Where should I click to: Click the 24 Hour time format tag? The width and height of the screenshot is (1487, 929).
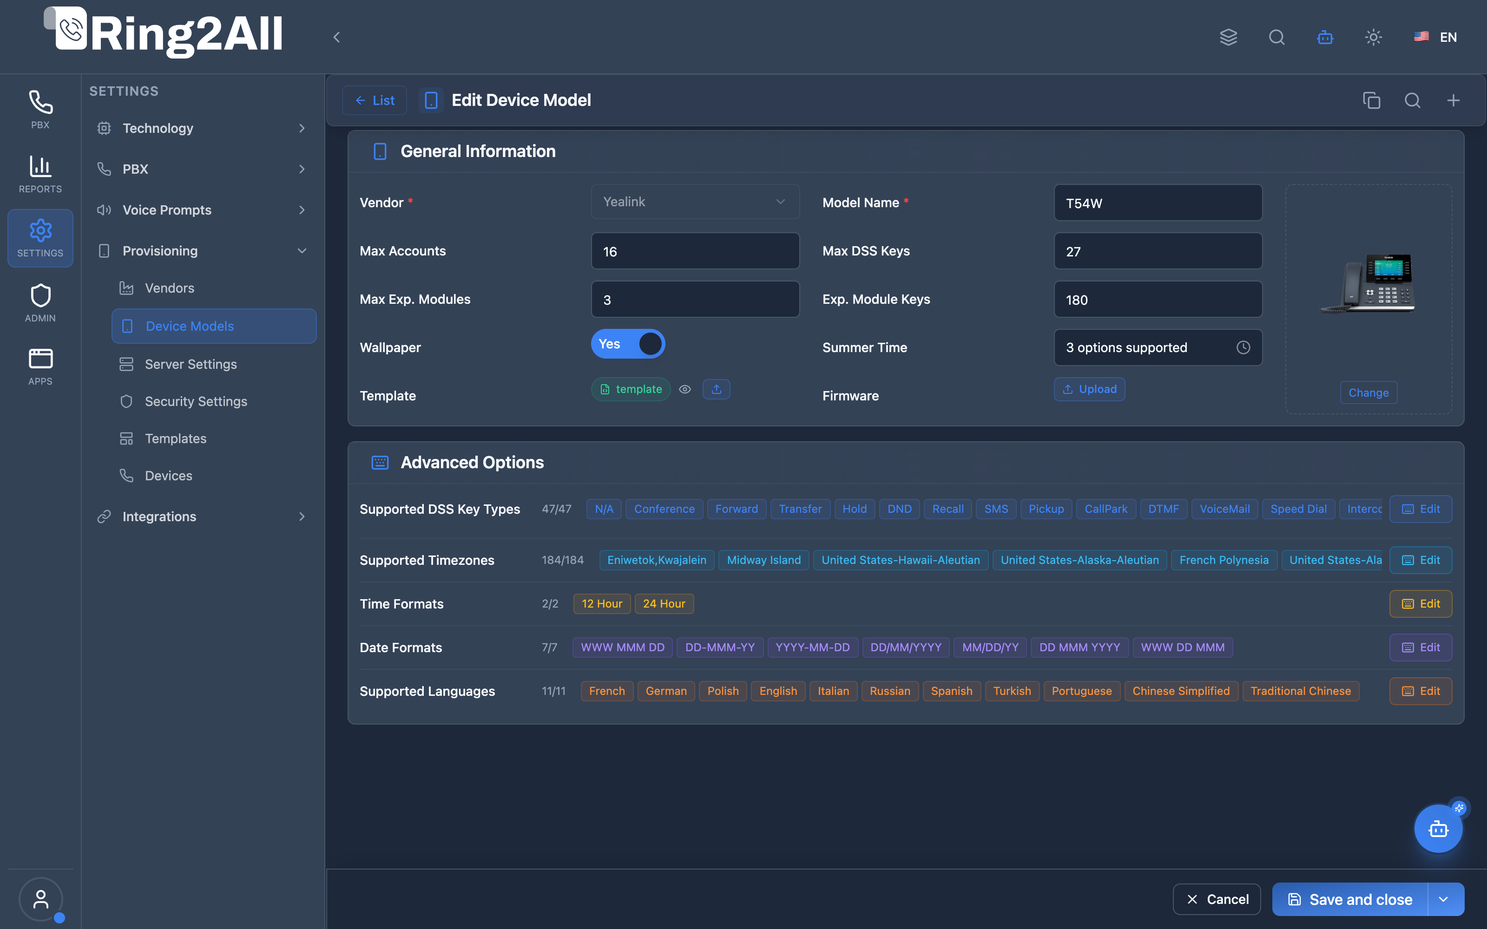point(664,604)
